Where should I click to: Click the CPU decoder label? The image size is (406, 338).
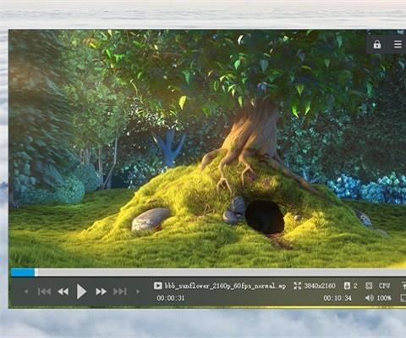pos(384,285)
